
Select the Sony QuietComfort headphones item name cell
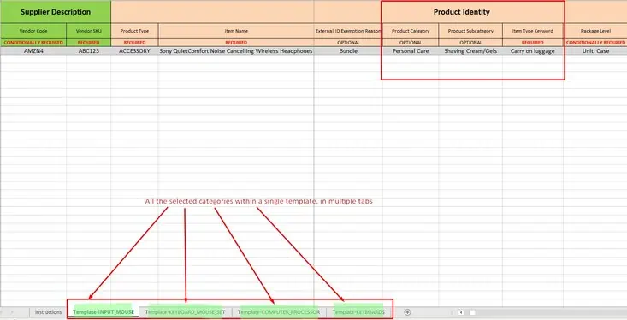[x=236, y=50]
